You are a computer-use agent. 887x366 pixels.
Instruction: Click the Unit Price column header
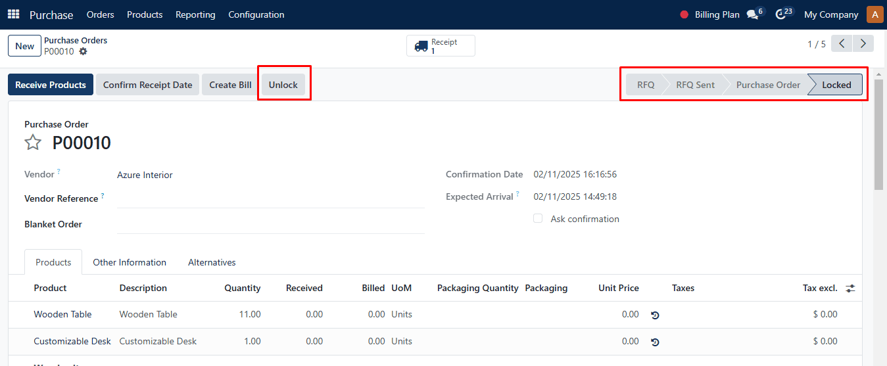point(618,288)
